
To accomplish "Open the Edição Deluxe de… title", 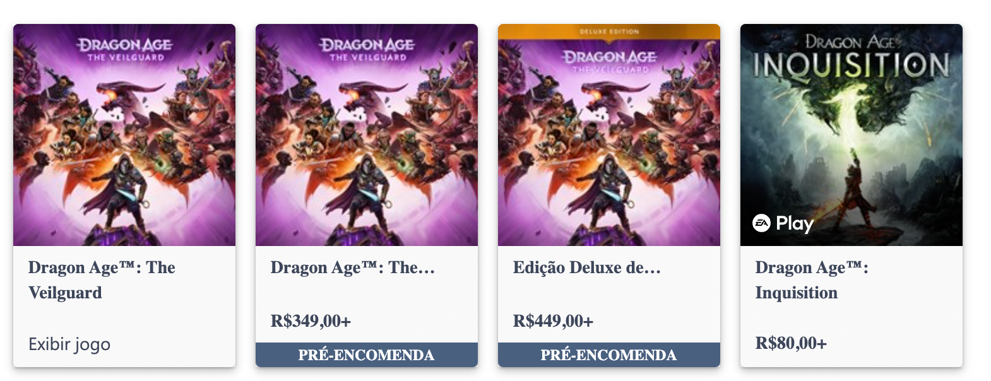I will (x=587, y=267).
